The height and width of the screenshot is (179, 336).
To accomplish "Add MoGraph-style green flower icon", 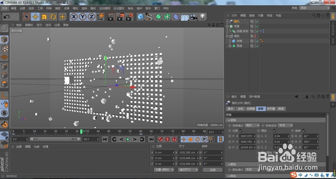I will [x=167, y=17].
